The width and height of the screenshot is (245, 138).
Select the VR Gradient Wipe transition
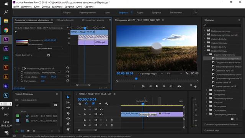pos(228,62)
